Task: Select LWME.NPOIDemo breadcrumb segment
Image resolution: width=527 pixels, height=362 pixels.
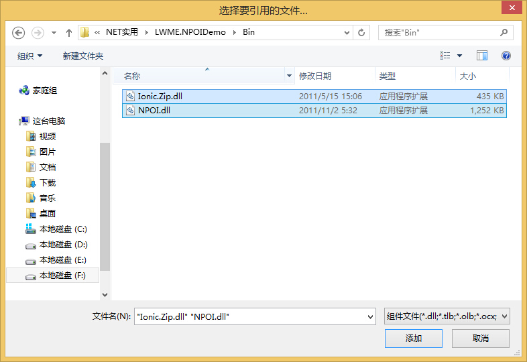Action: click(x=190, y=32)
